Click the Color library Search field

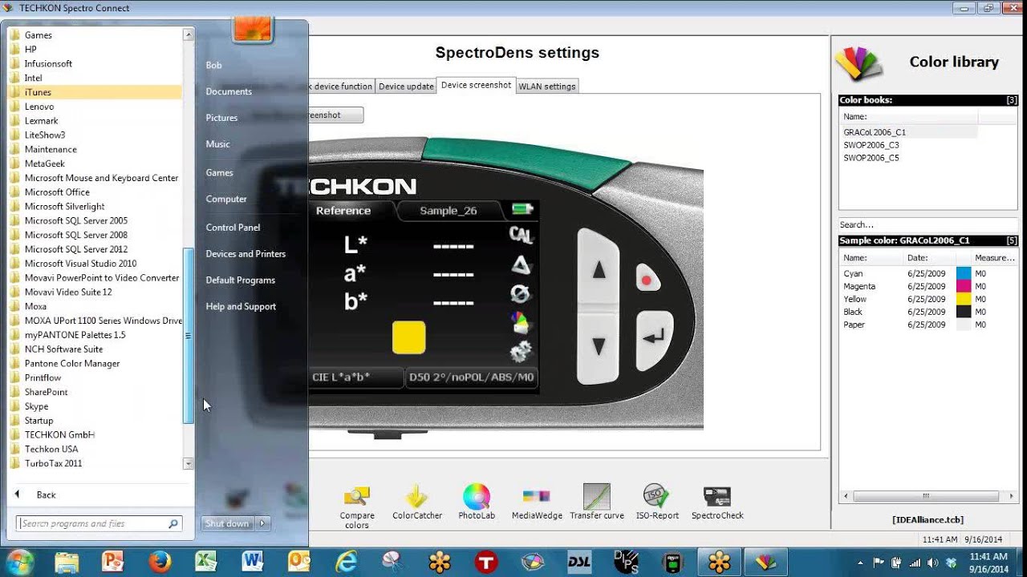928,225
